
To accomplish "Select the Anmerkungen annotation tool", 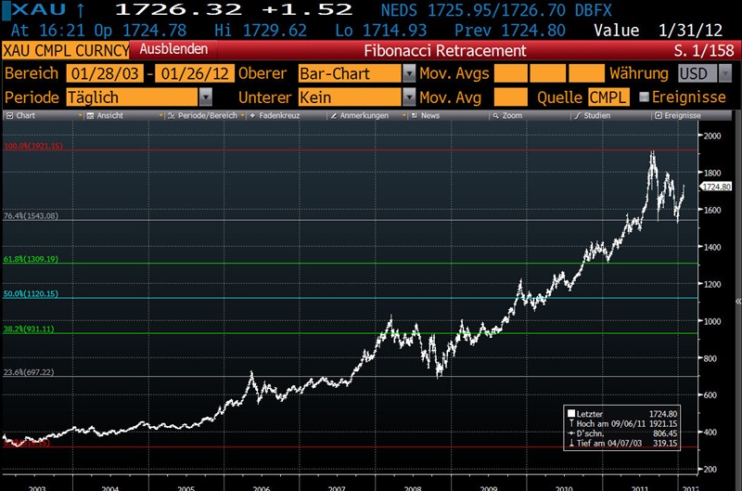I will [363, 116].
